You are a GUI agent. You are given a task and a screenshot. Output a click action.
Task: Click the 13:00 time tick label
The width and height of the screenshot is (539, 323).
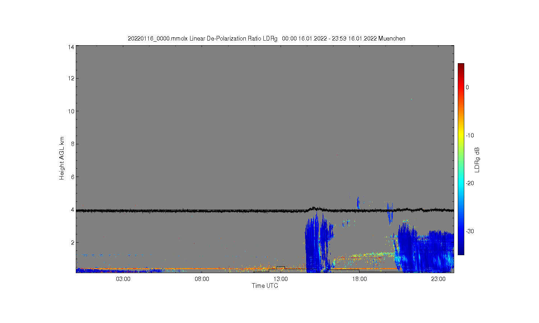(281, 279)
